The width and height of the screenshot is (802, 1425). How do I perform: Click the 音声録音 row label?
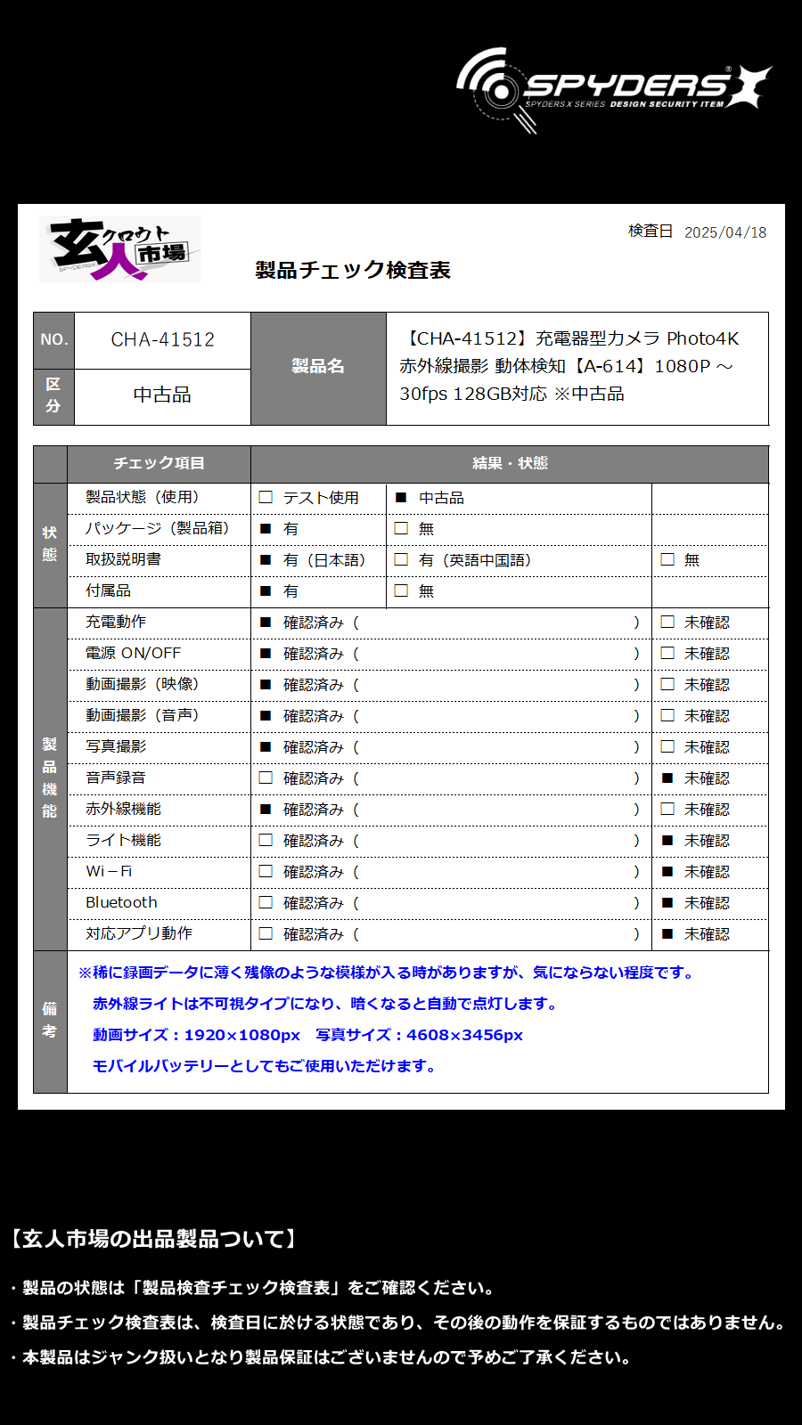(116, 778)
